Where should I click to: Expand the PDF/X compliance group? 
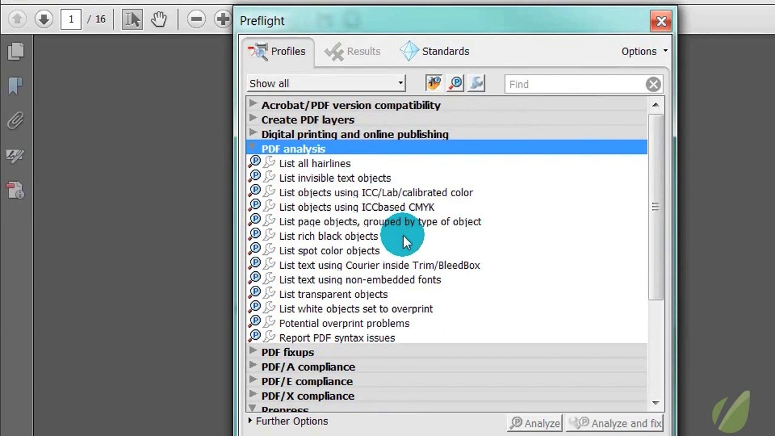[x=253, y=395]
